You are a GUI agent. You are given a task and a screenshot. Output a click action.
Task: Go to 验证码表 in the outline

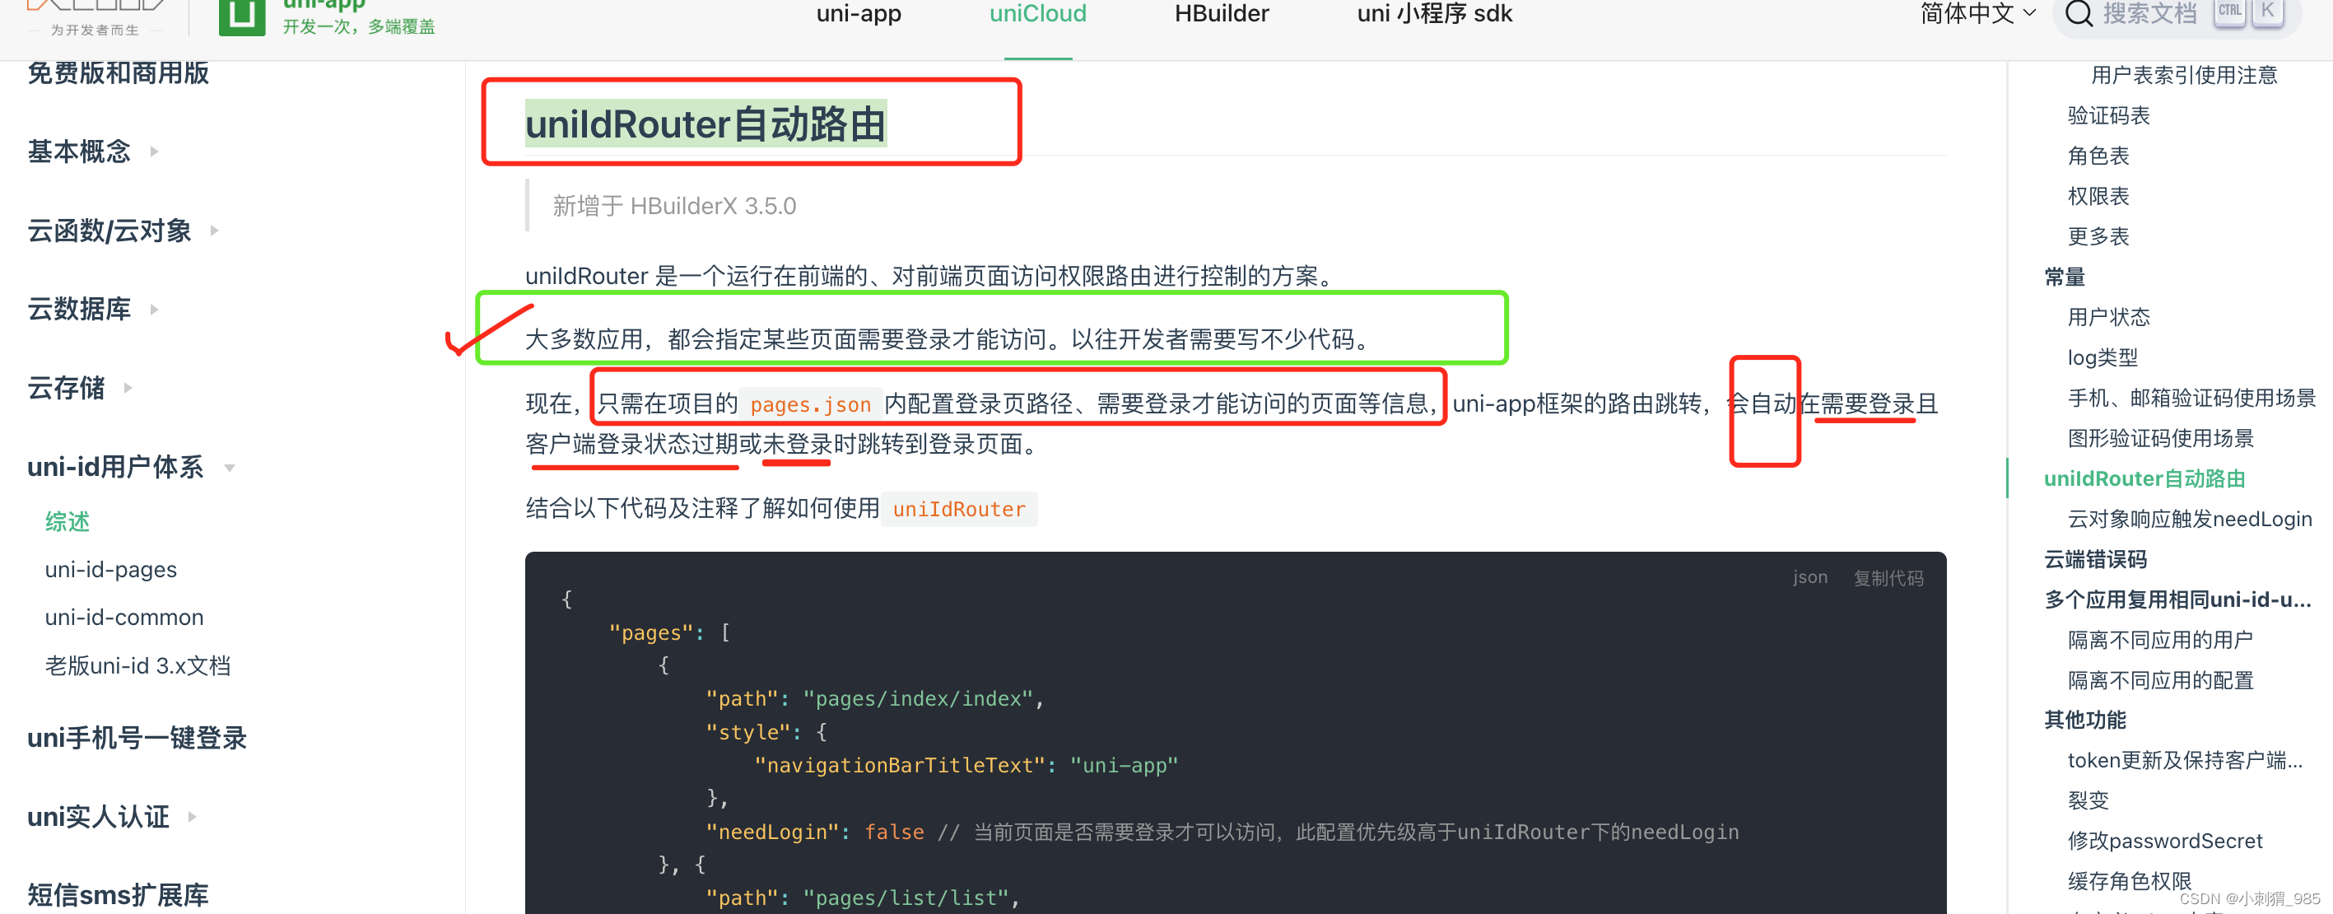pos(2108,115)
